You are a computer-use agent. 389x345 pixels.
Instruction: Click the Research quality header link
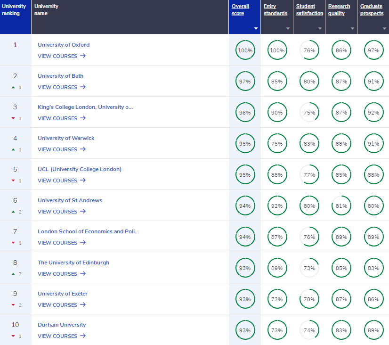pos(339,10)
